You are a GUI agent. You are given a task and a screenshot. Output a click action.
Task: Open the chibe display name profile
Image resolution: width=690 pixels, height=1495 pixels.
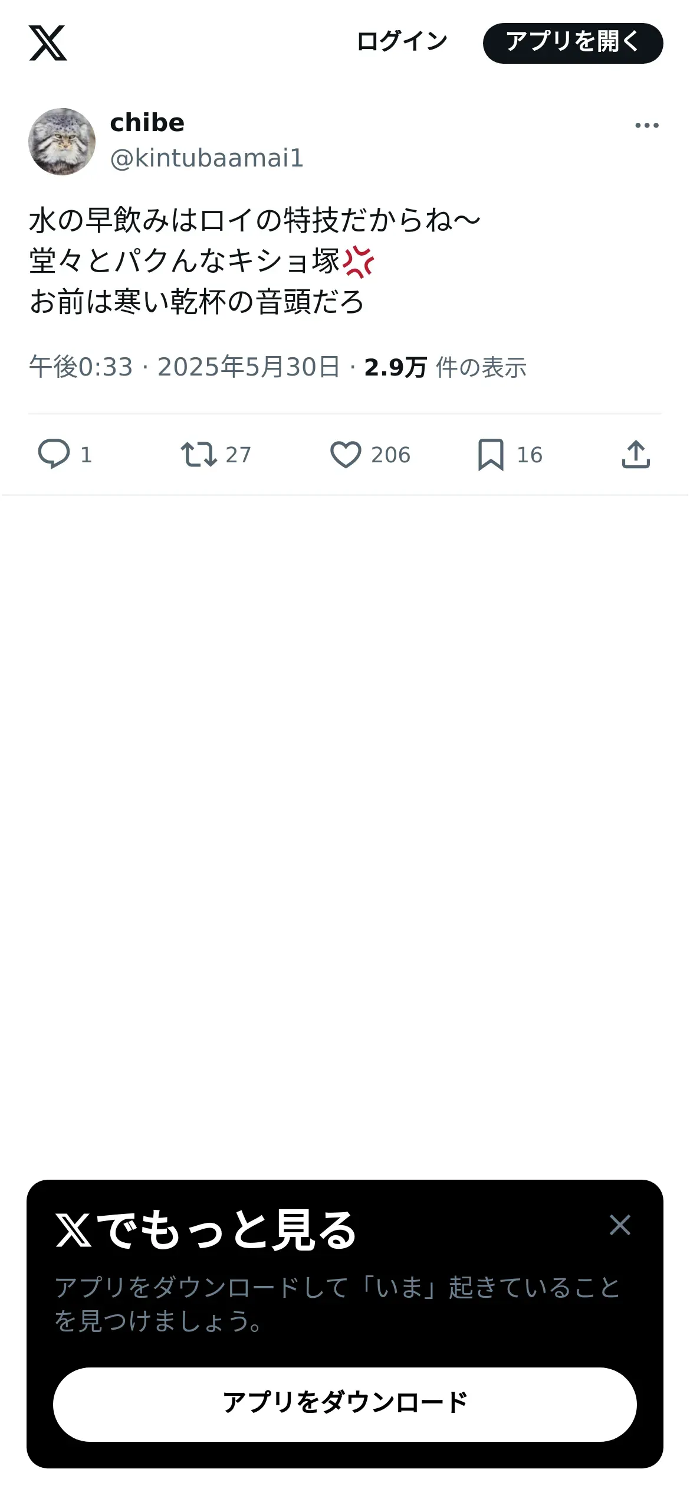pos(147,123)
